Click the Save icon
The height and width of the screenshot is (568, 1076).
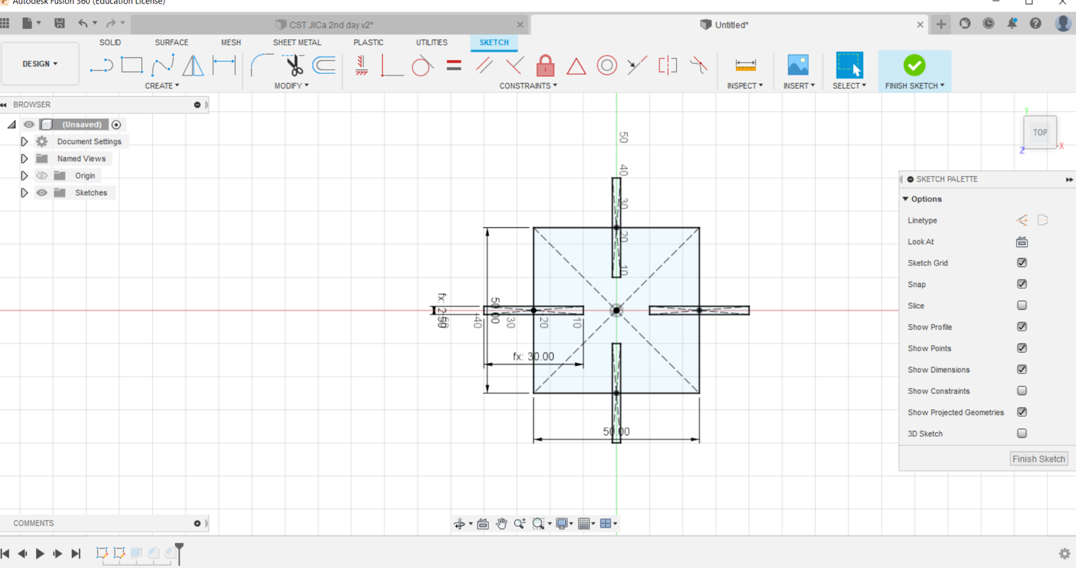pyautogui.click(x=59, y=23)
